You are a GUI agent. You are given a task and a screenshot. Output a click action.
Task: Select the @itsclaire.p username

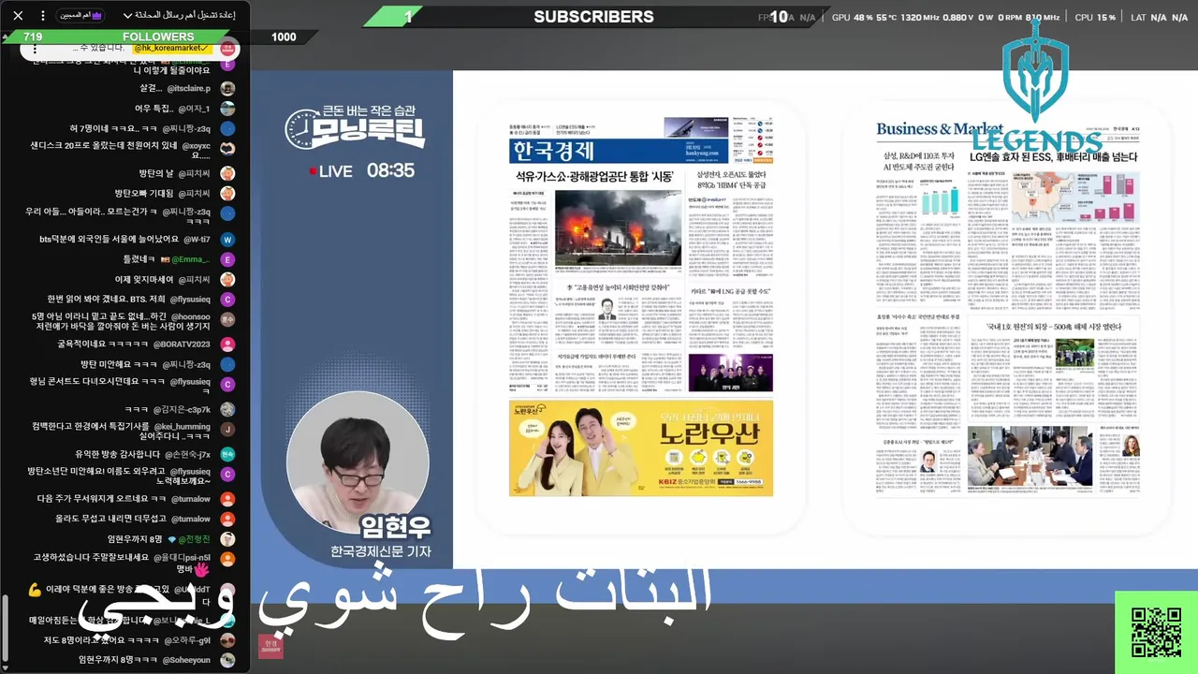(188, 89)
